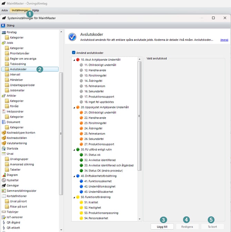Screen dimensions: 231x232
Task: Click the QR-etikett lightning icon
Action: [4, 228]
